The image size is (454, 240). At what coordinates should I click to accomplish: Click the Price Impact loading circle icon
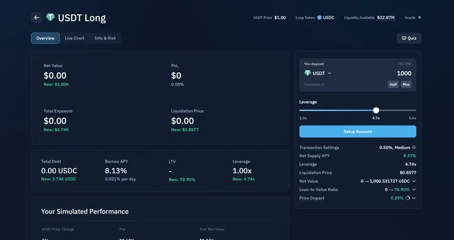(407, 198)
